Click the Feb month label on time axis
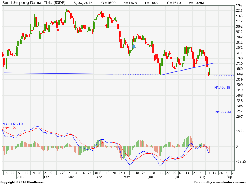 (x=46, y=177)
